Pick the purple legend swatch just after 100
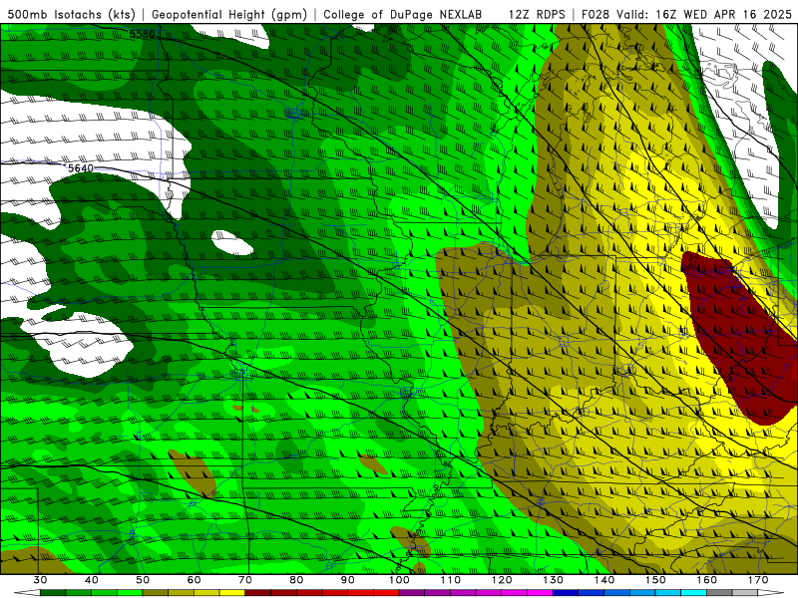Viewport: 798px width, 598px height. [412, 593]
